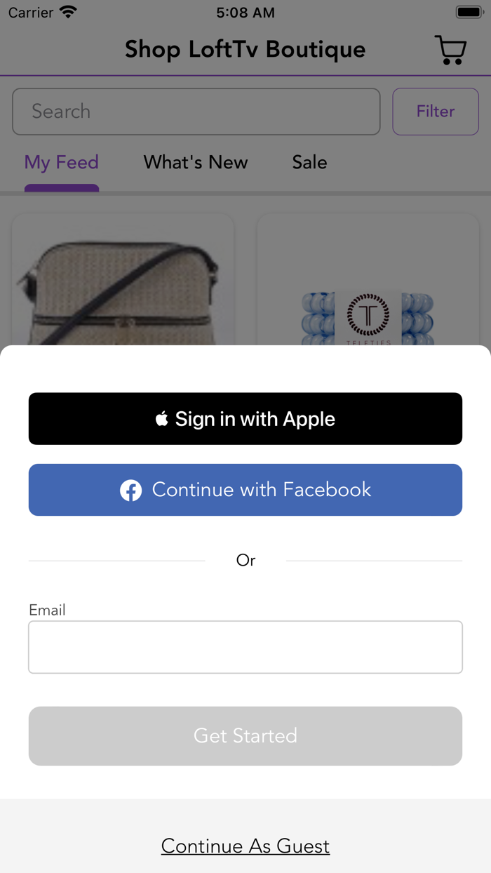The width and height of the screenshot is (491, 873).
Task: Tap the Facebook logo icon
Action: (x=130, y=490)
